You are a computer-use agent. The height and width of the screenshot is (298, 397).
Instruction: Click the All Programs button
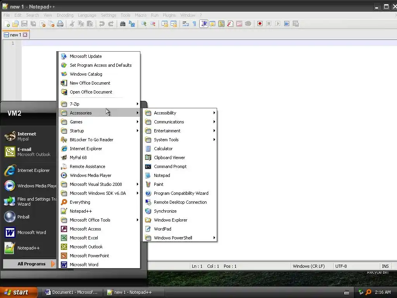coord(29,264)
